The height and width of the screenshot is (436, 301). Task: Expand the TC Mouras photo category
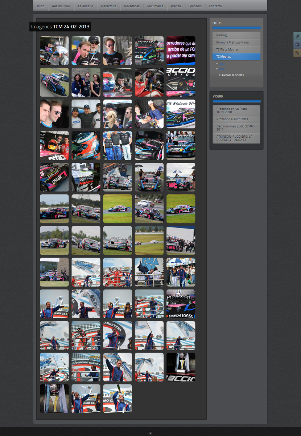click(236, 57)
